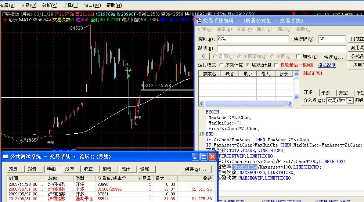
Task: Switch to the 平多 tab
Action: [325, 93]
